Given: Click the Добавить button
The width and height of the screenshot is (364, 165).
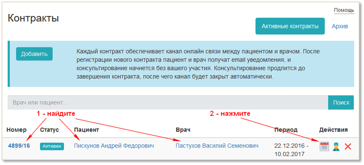Looking at the screenshot, I should [34, 54].
